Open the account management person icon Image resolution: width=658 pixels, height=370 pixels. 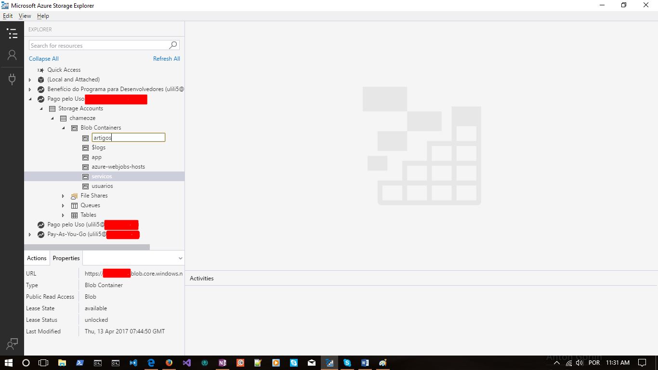(12, 55)
